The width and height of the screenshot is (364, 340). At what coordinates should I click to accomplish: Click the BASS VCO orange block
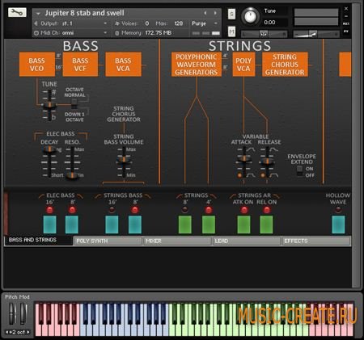pos(37,65)
